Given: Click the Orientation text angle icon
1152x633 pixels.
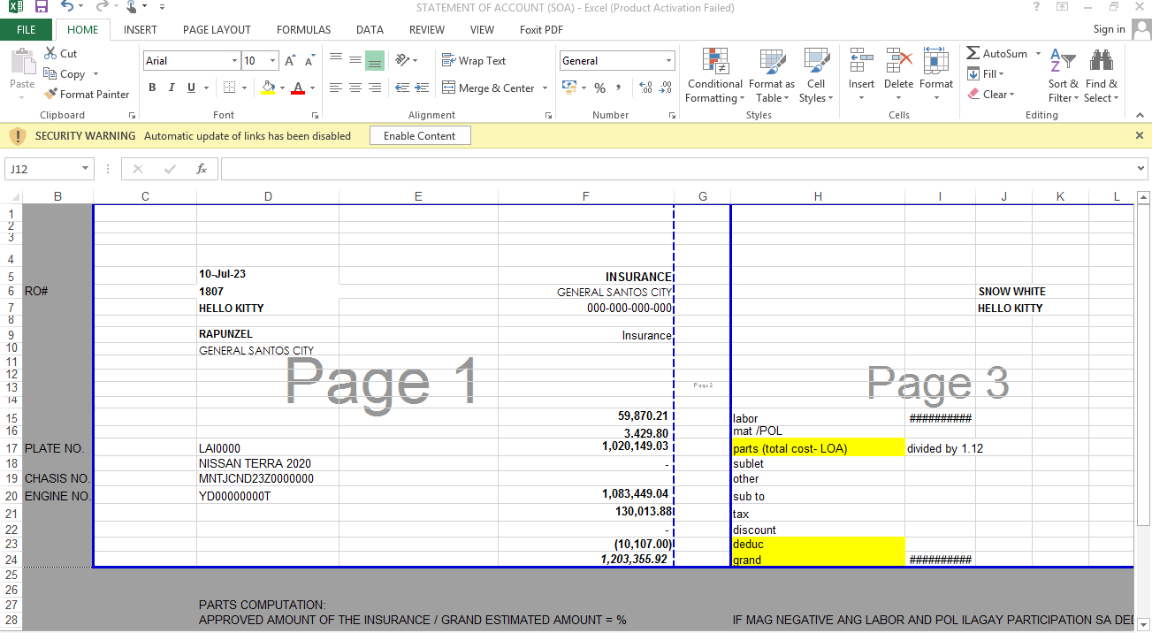Looking at the screenshot, I should 403,60.
